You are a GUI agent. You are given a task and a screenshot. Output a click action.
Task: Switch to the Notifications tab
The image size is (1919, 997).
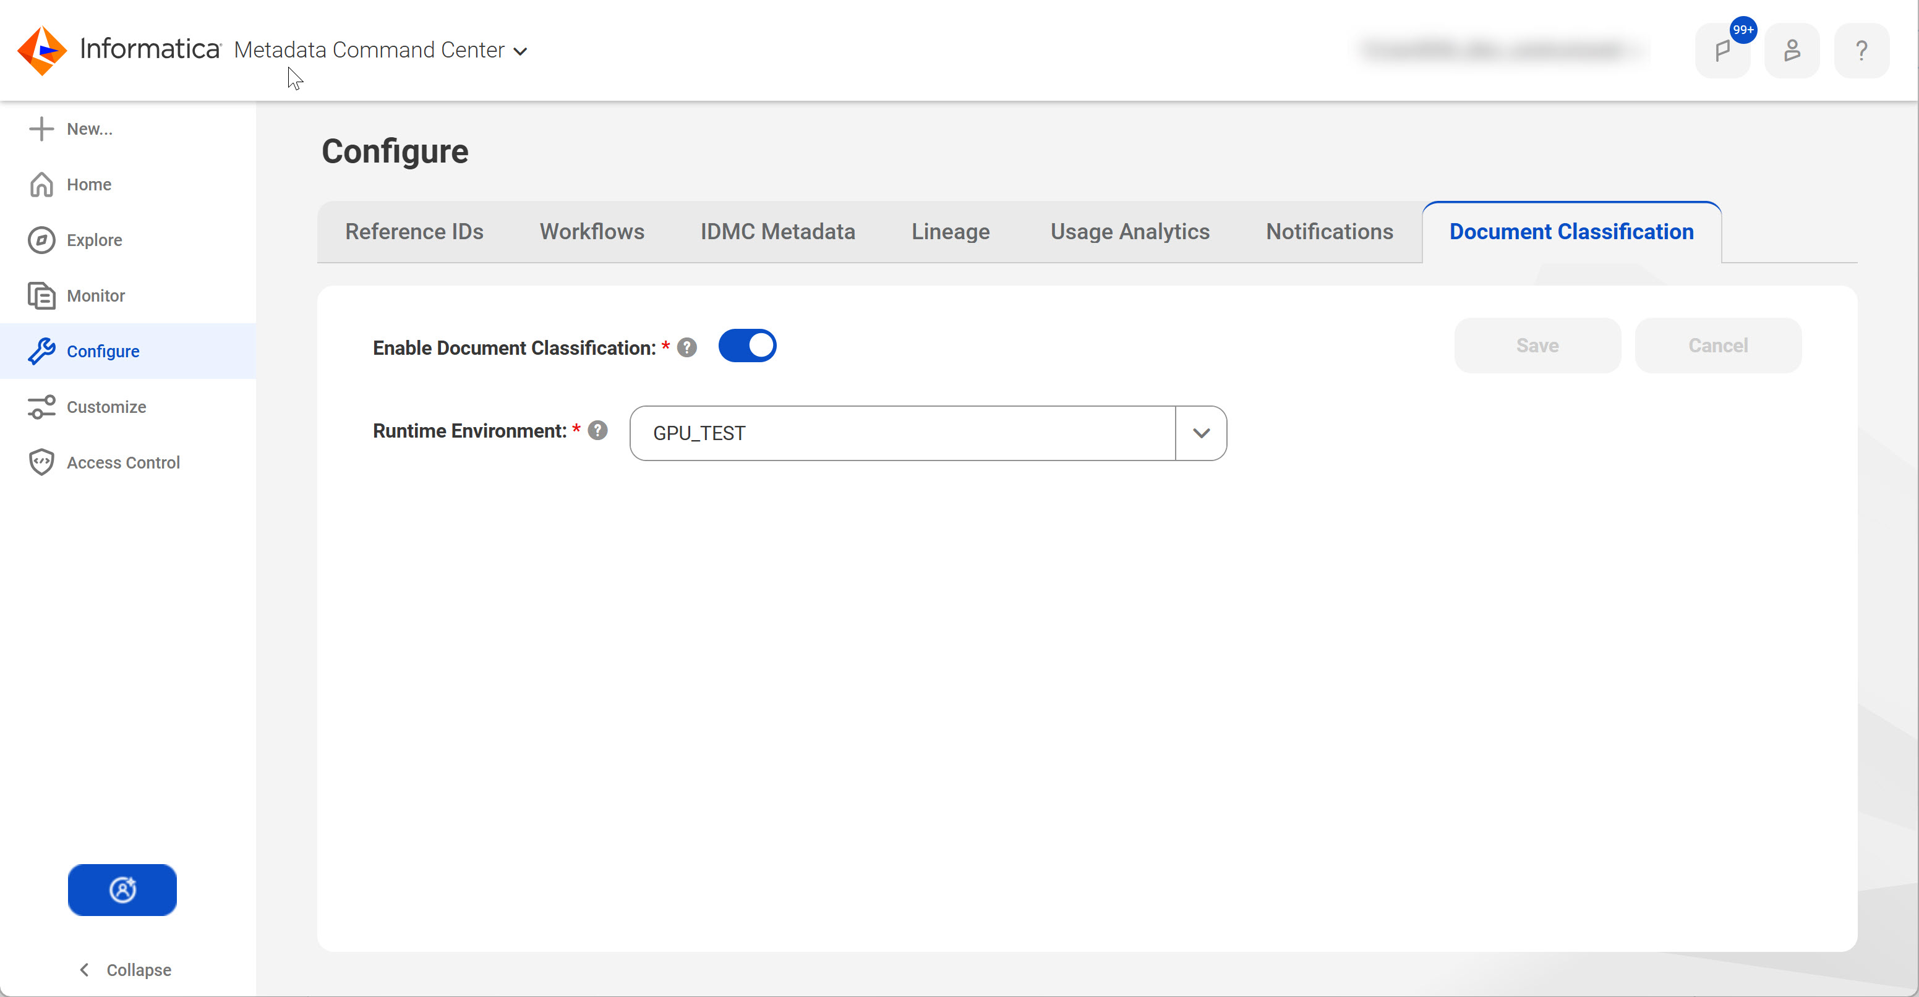pos(1329,232)
